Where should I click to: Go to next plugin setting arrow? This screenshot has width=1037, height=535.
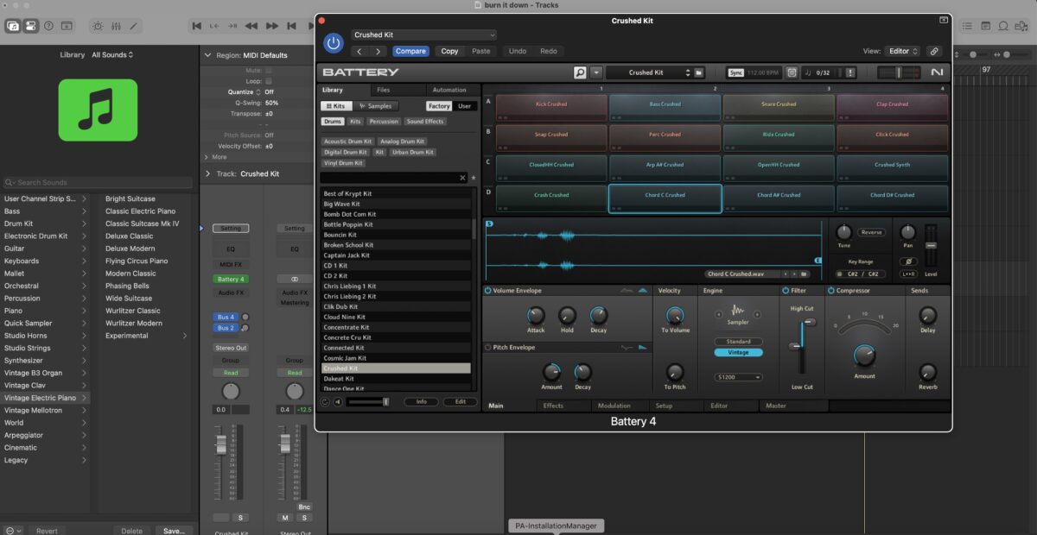(379, 51)
